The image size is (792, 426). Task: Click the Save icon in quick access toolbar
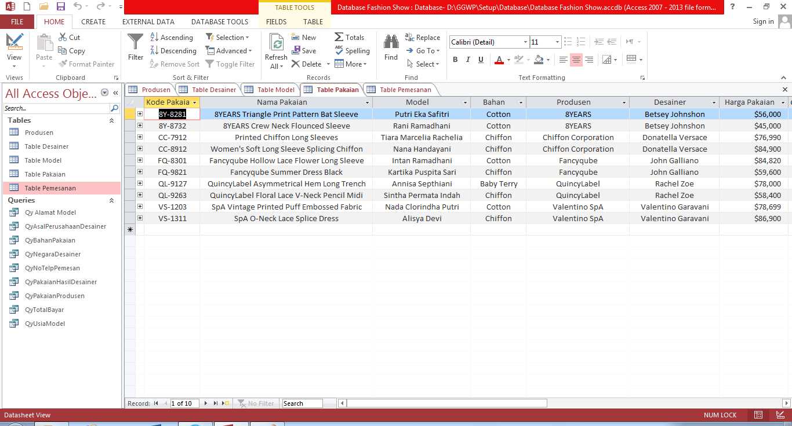pyautogui.click(x=61, y=7)
